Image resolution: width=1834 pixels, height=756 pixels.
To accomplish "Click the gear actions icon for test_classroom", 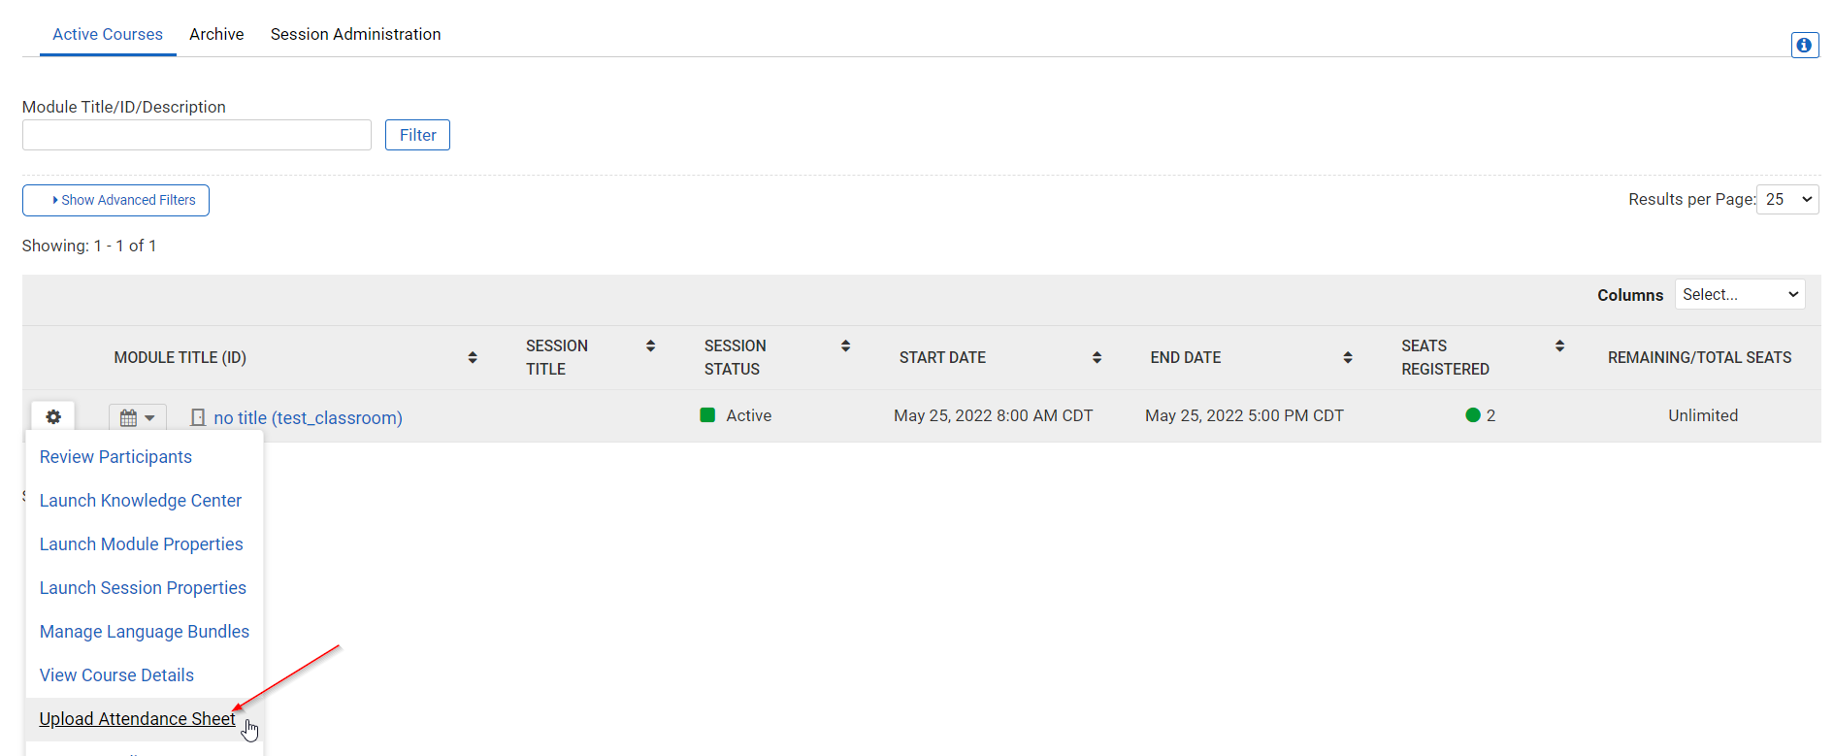I will click(53, 416).
